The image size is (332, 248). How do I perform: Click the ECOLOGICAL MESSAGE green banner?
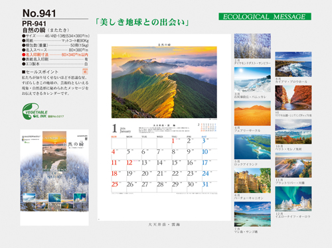pyautogui.click(x=265, y=17)
